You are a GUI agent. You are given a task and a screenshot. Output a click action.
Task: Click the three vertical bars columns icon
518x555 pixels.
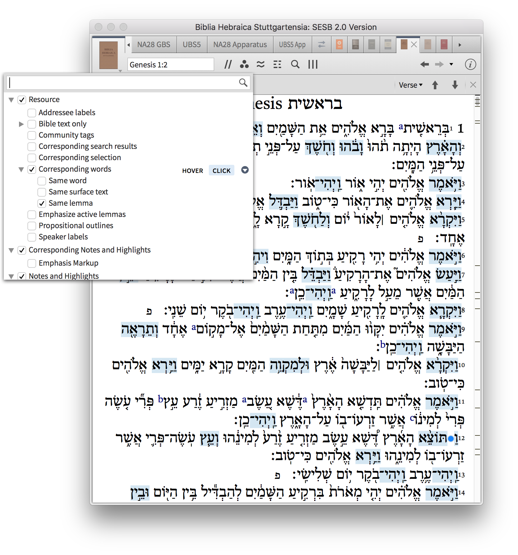(313, 64)
